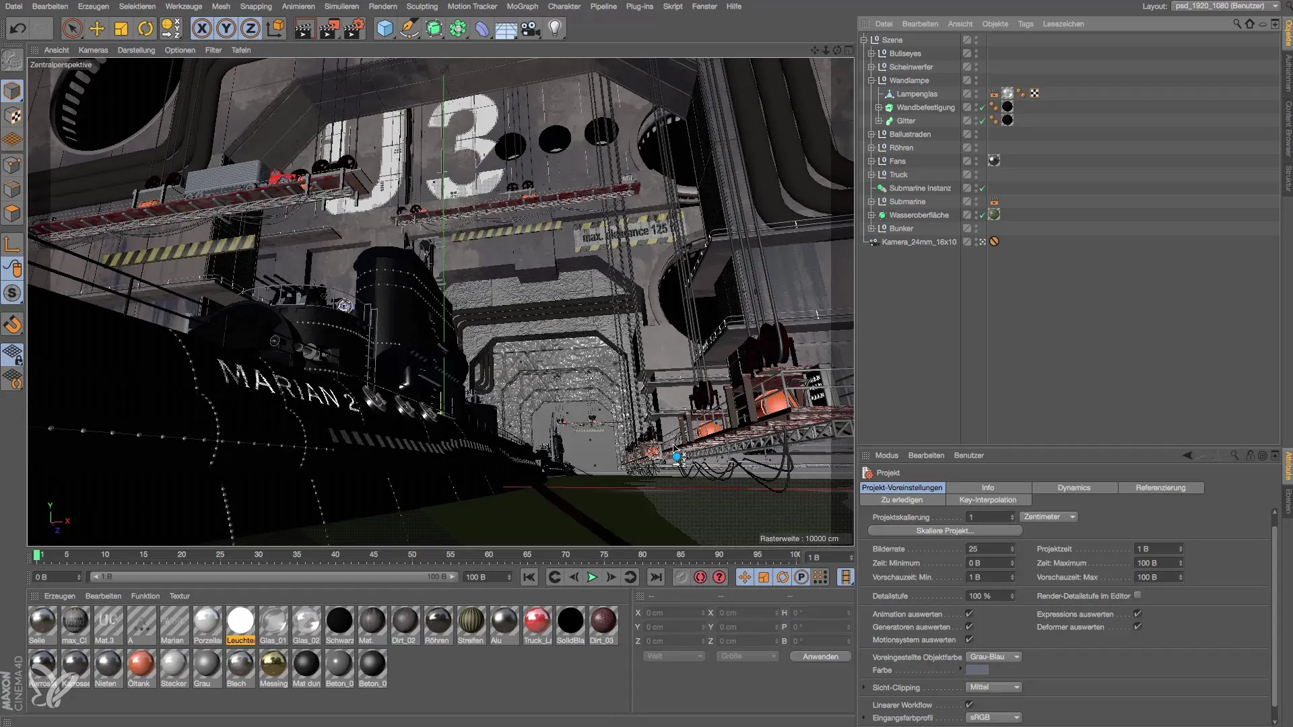Add a Camera object
This screenshot has width=1293, height=727.
click(531, 28)
